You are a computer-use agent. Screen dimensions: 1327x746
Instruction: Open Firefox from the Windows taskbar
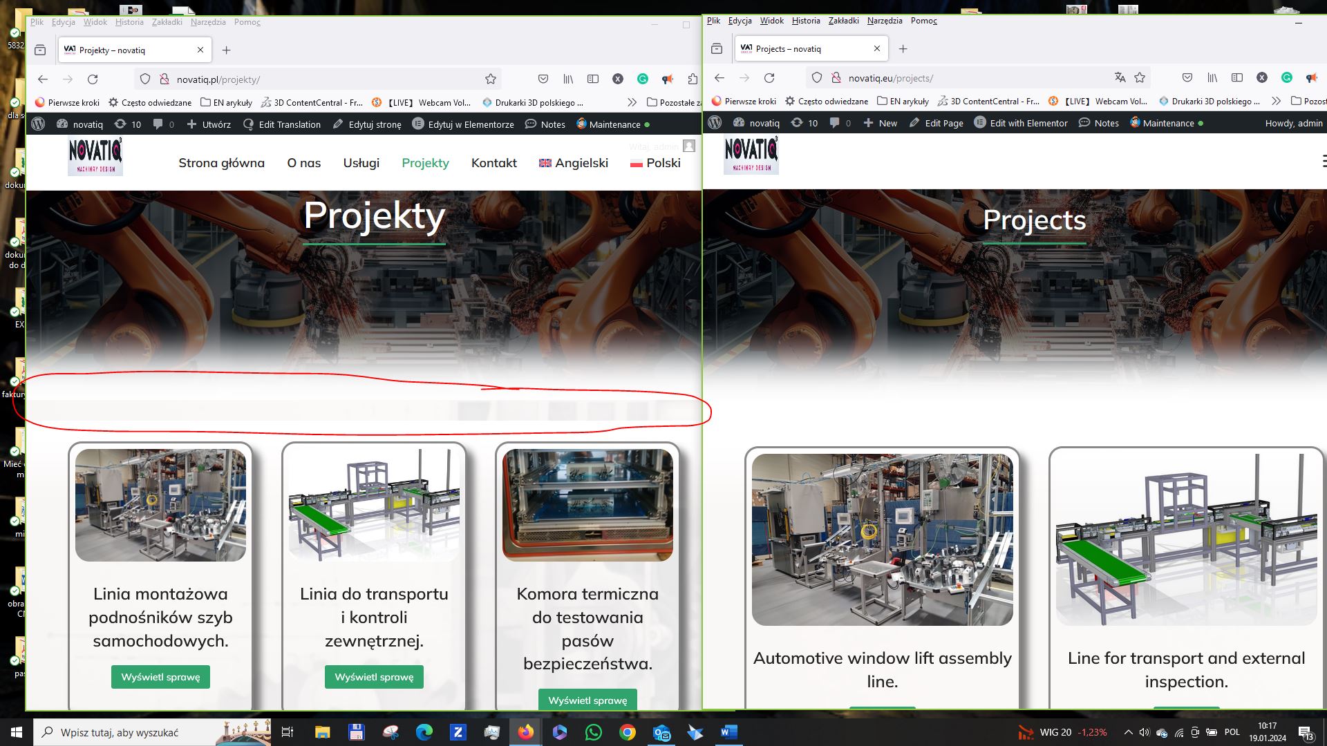point(526,732)
